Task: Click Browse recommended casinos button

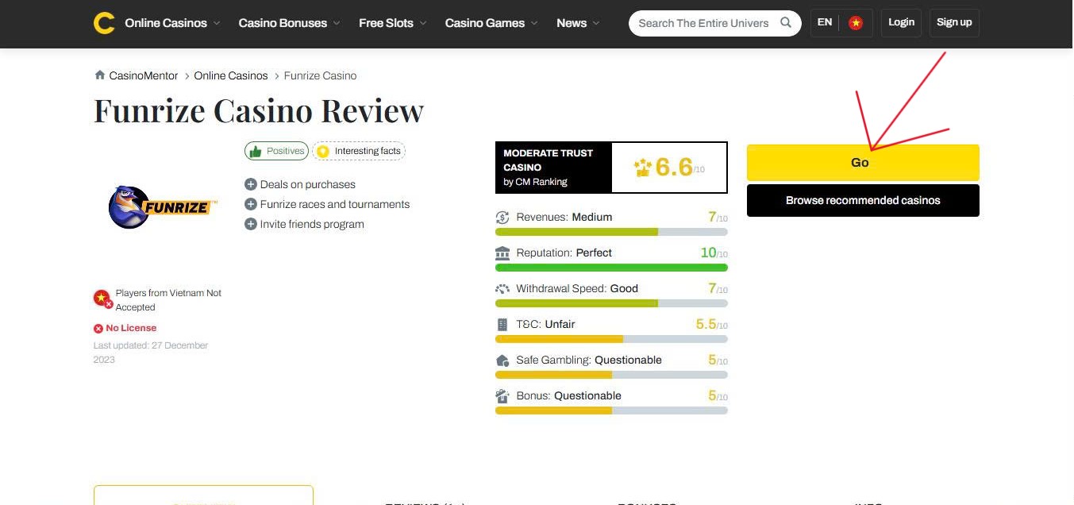Action: [x=863, y=200]
